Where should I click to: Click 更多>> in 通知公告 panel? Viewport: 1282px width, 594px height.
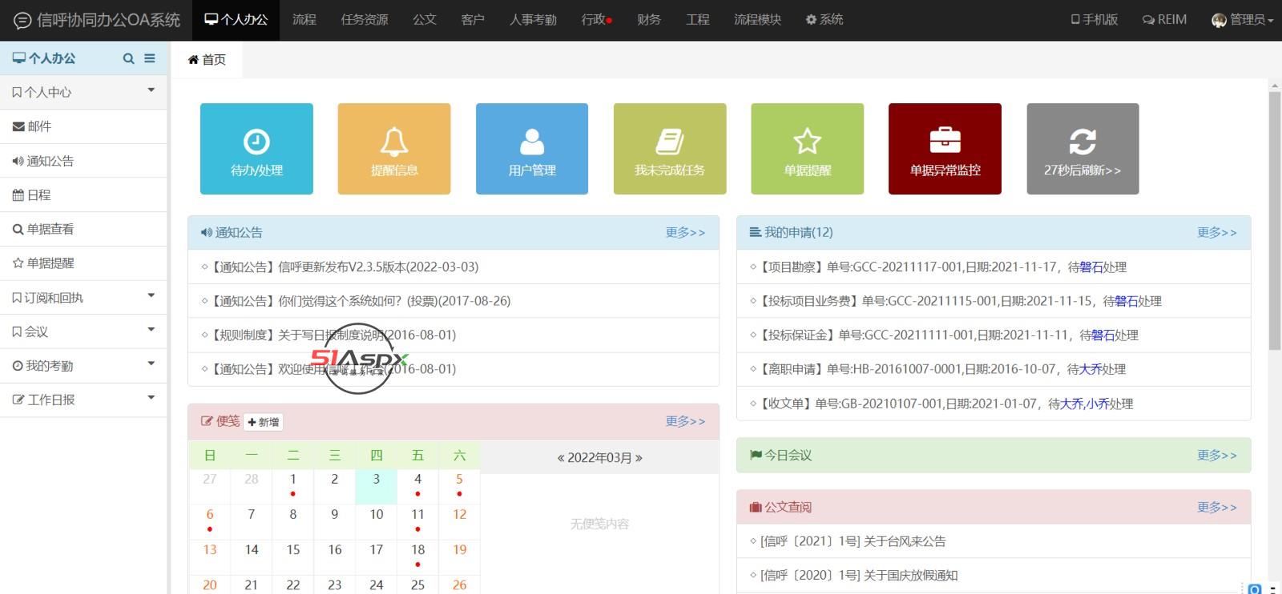pyautogui.click(x=685, y=232)
